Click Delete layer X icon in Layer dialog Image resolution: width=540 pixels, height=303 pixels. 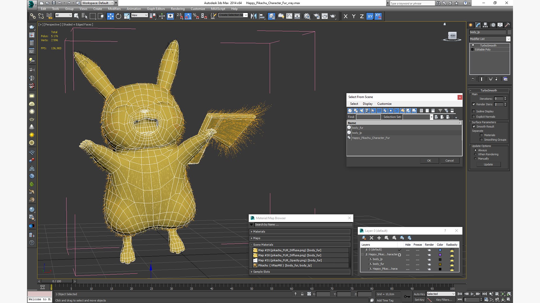pyautogui.click(x=371, y=238)
